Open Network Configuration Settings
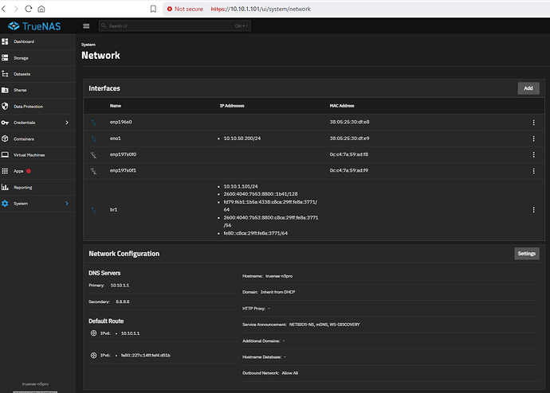The height and width of the screenshot is (393, 550). pyautogui.click(x=527, y=254)
